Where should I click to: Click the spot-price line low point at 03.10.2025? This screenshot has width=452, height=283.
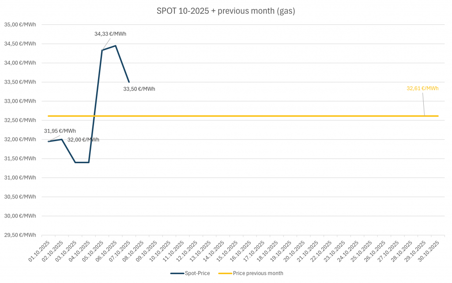pos(75,162)
